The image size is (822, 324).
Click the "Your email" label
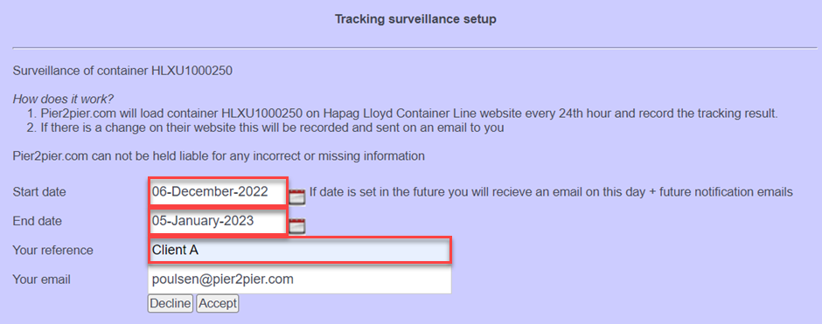[x=41, y=280]
